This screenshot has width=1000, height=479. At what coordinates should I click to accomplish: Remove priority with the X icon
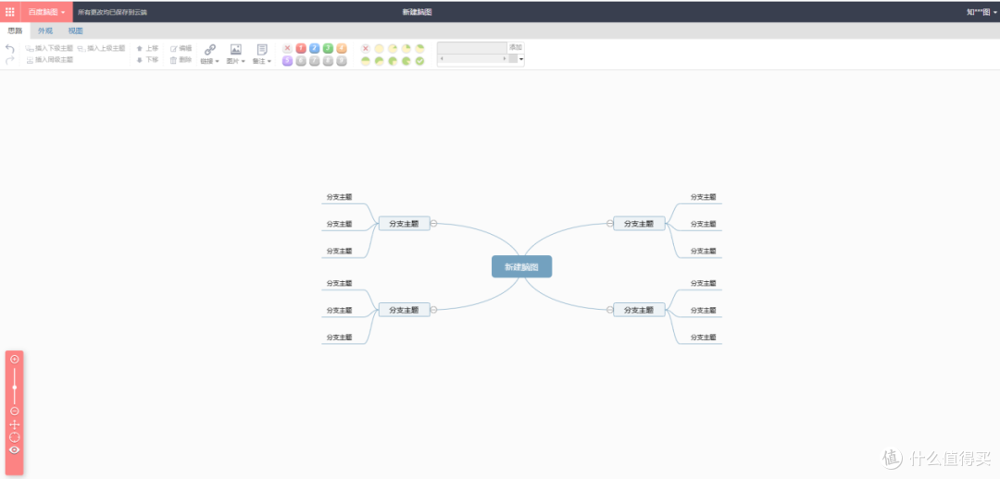click(288, 48)
